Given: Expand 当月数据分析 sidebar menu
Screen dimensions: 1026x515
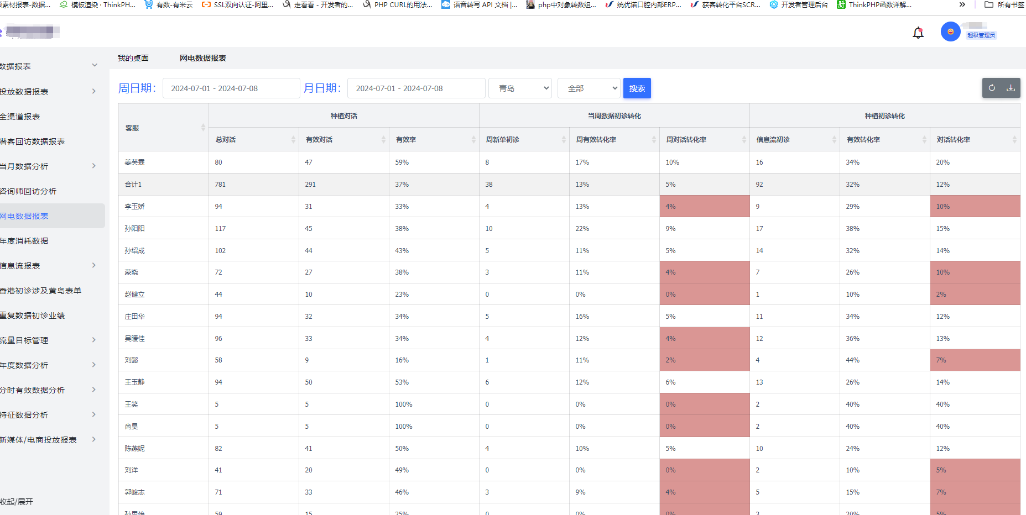Looking at the screenshot, I should pos(93,166).
